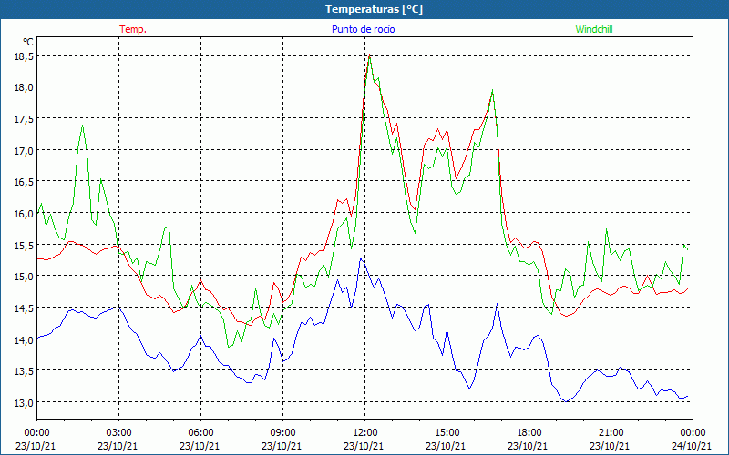The height and width of the screenshot is (455, 729).
Task: Click the '15,5' y-axis value
Action: (25, 245)
